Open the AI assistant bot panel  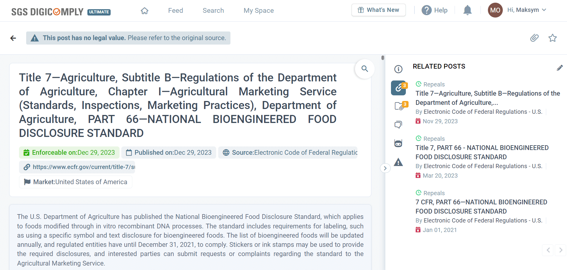pos(398,143)
